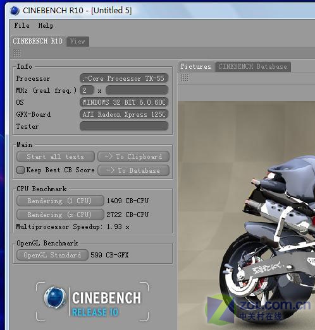Copy results with To Clipboard button
The width and height of the screenshot is (315, 330).
coord(133,156)
